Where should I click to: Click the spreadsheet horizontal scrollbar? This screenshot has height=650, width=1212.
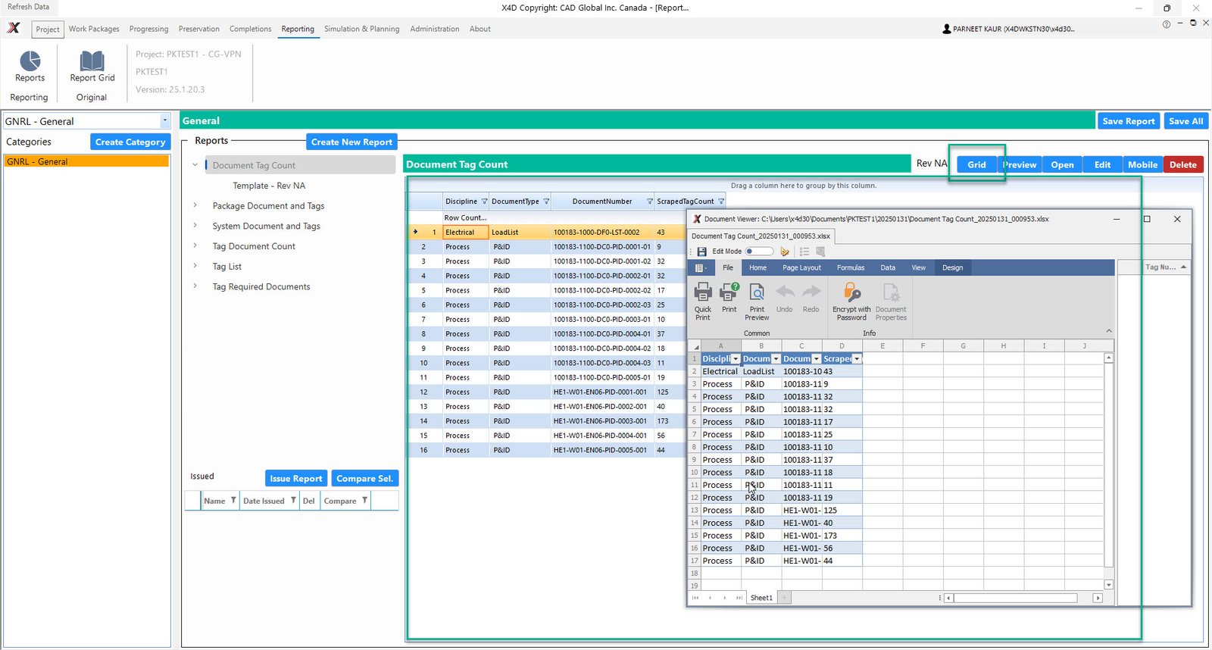pyautogui.click(x=1015, y=598)
